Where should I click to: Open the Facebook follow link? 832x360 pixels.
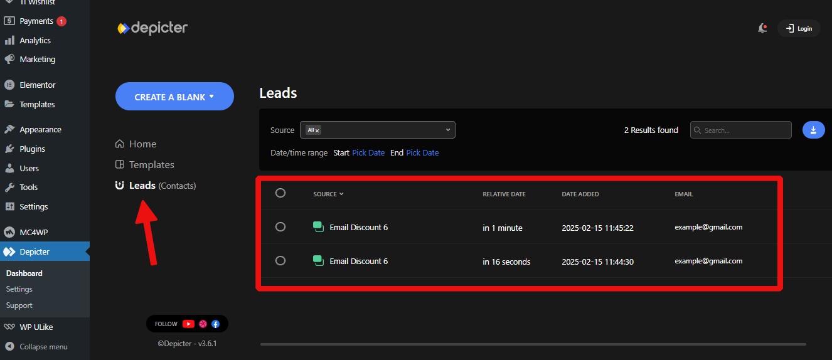(x=216, y=324)
